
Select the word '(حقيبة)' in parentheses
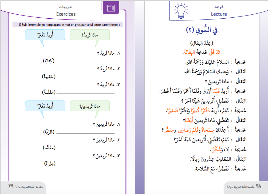coord(49,76)
